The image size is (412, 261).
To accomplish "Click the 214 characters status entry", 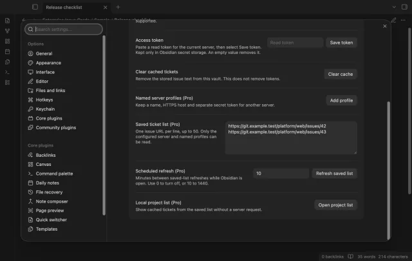I will 393,256.
